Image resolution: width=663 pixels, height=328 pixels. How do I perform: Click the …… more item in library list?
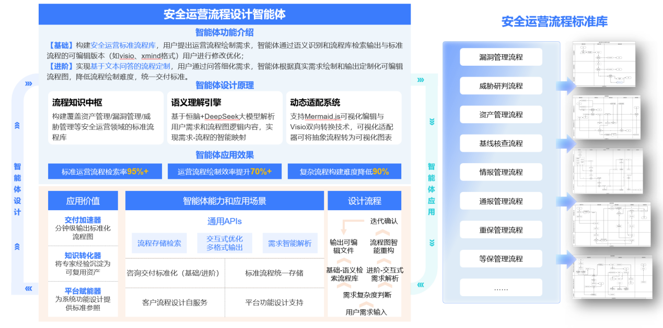click(501, 287)
